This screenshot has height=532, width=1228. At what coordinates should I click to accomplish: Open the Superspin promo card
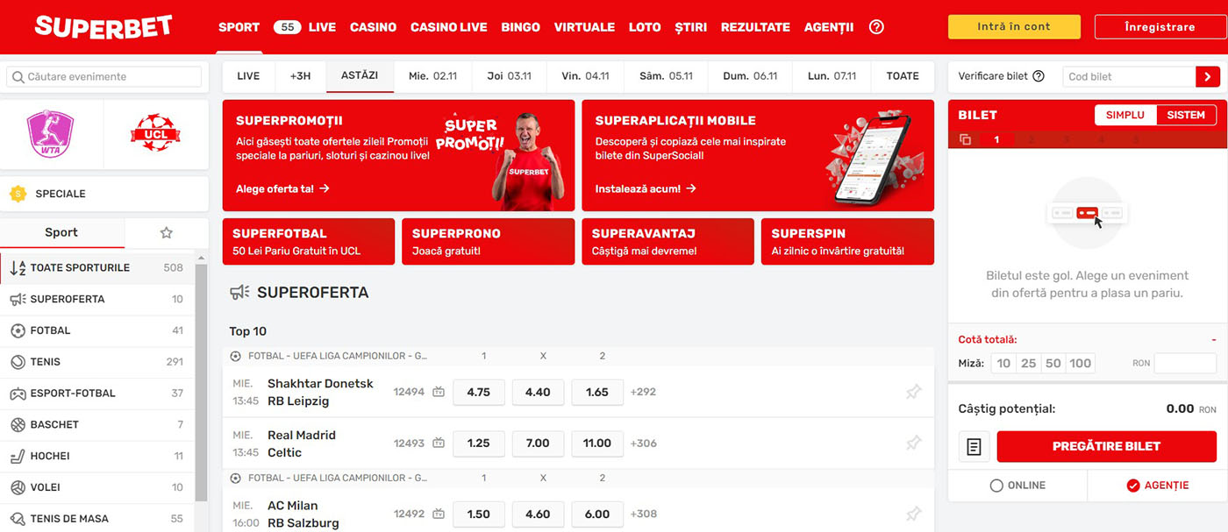847,242
